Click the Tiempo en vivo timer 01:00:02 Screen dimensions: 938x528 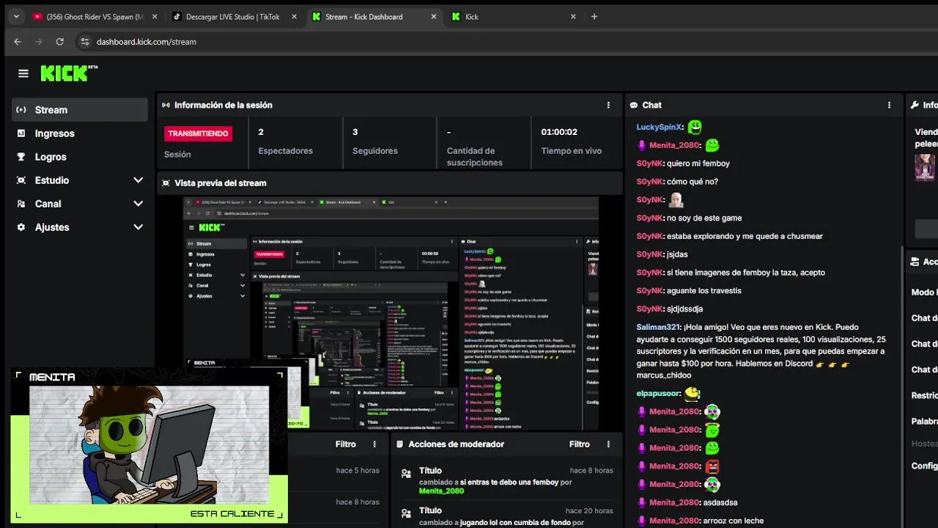(x=559, y=132)
